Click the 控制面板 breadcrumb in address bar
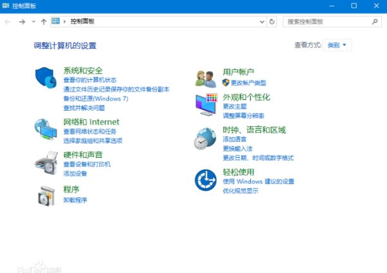Image resolution: width=387 pixels, height=273 pixels. click(x=83, y=21)
